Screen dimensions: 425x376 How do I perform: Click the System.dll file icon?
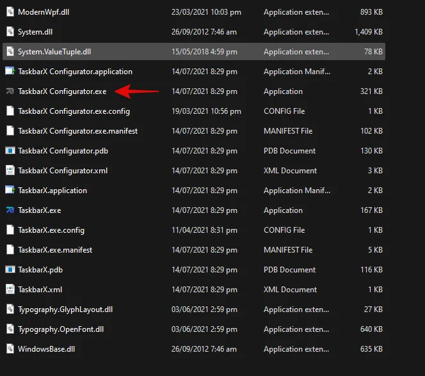pyautogui.click(x=10, y=31)
